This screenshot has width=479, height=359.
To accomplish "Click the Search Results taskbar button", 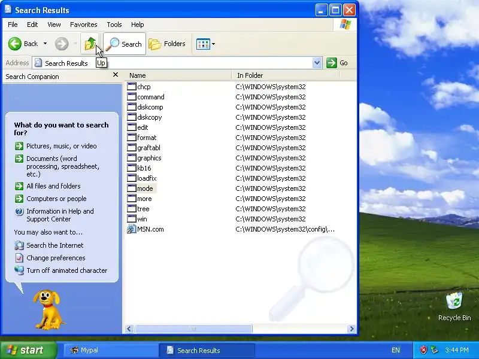I will point(207,350).
